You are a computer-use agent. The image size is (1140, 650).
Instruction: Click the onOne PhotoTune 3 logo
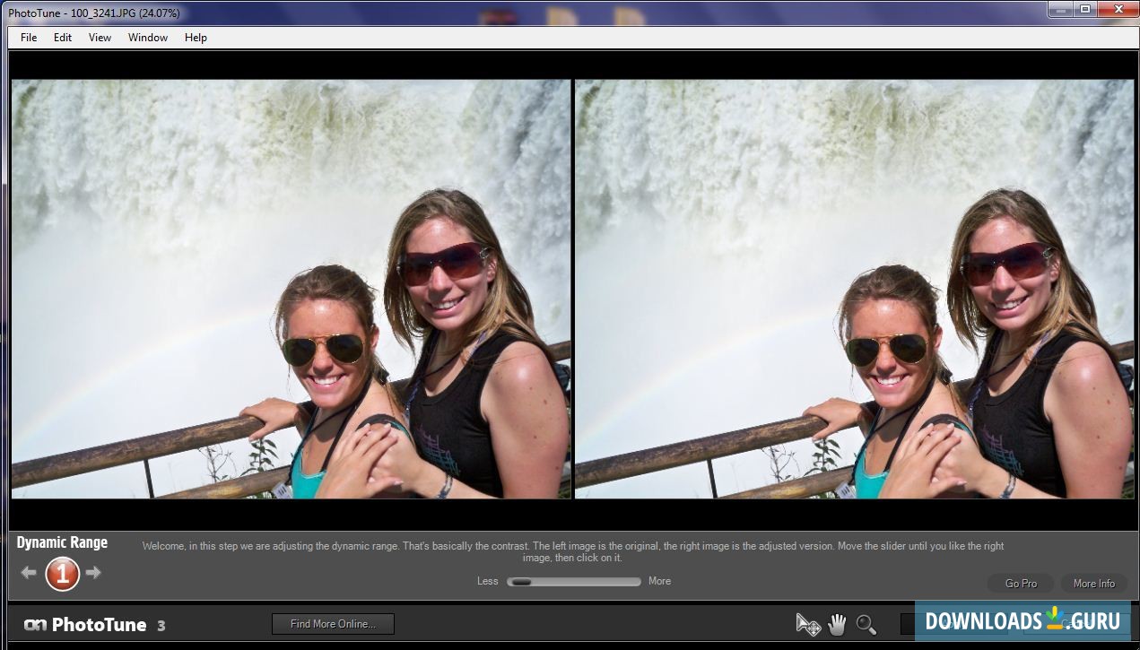[x=95, y=625]
